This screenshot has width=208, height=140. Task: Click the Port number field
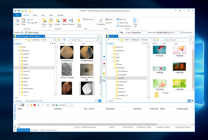pyautogui.click(x=179, y=32)
